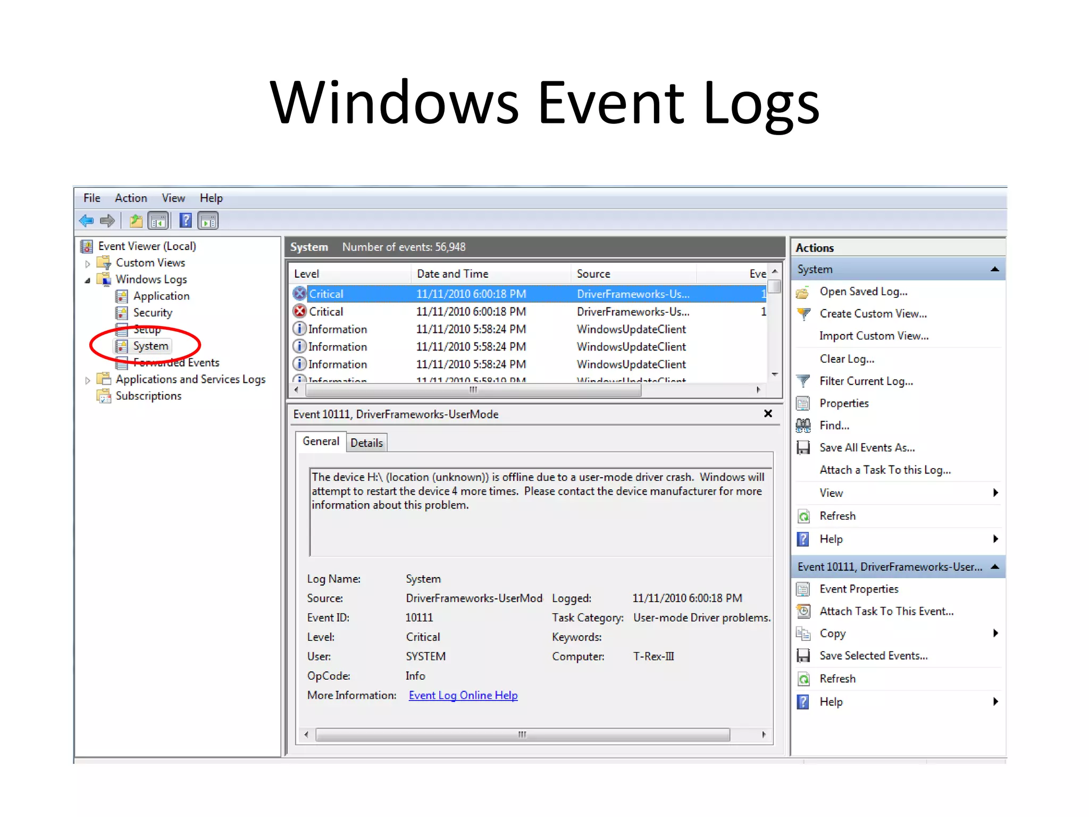The height and width of the screenshot is (817, 1089).
Task: Click the Event Properties icon
Action: coord(803,589)
